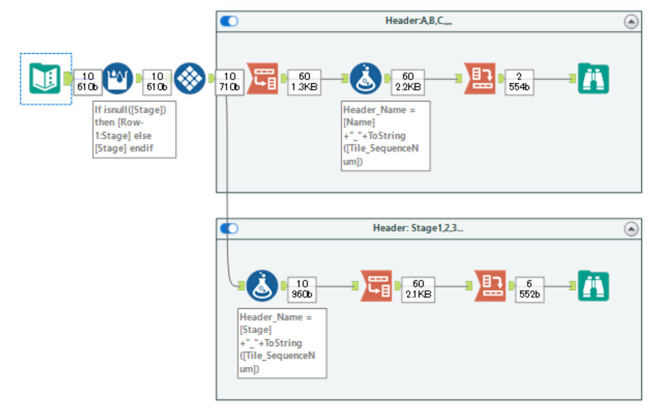
Task: Open the Browse tool in Header:A,B,C container
Action: point(594,78)
